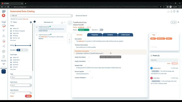Open the connected-nodes lineage icon in sidebar
182x102 pixels.
pos(4,31)
